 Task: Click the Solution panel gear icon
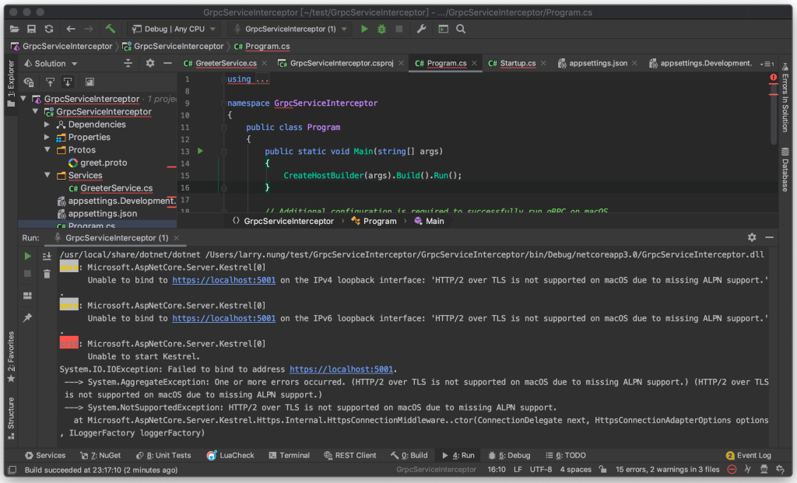(150, 64)
